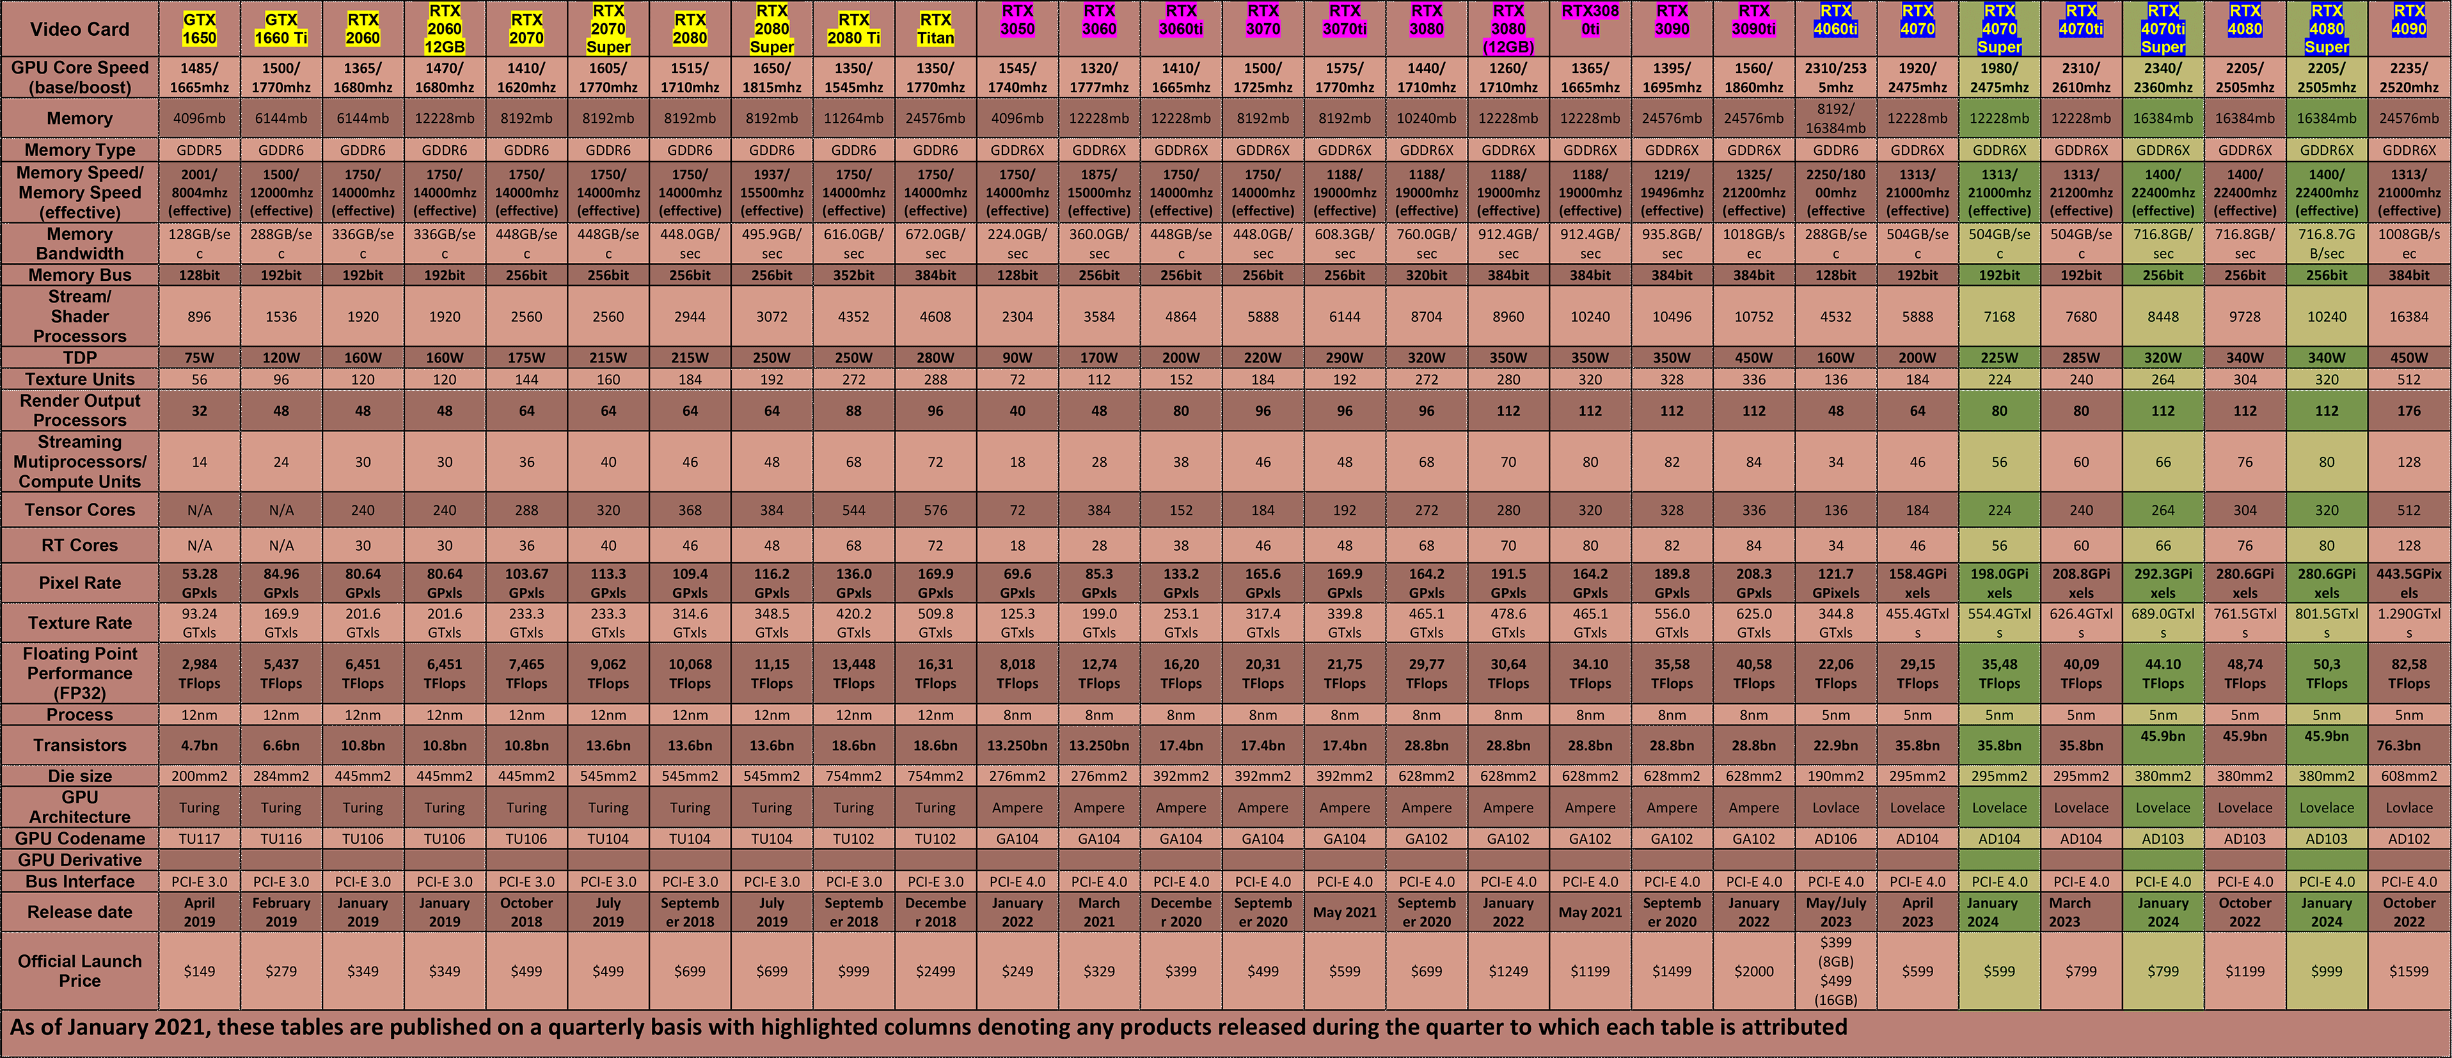Click the RTX 4060ti column header
Screen dimensions: 2452x1058
pos(1836,29)
